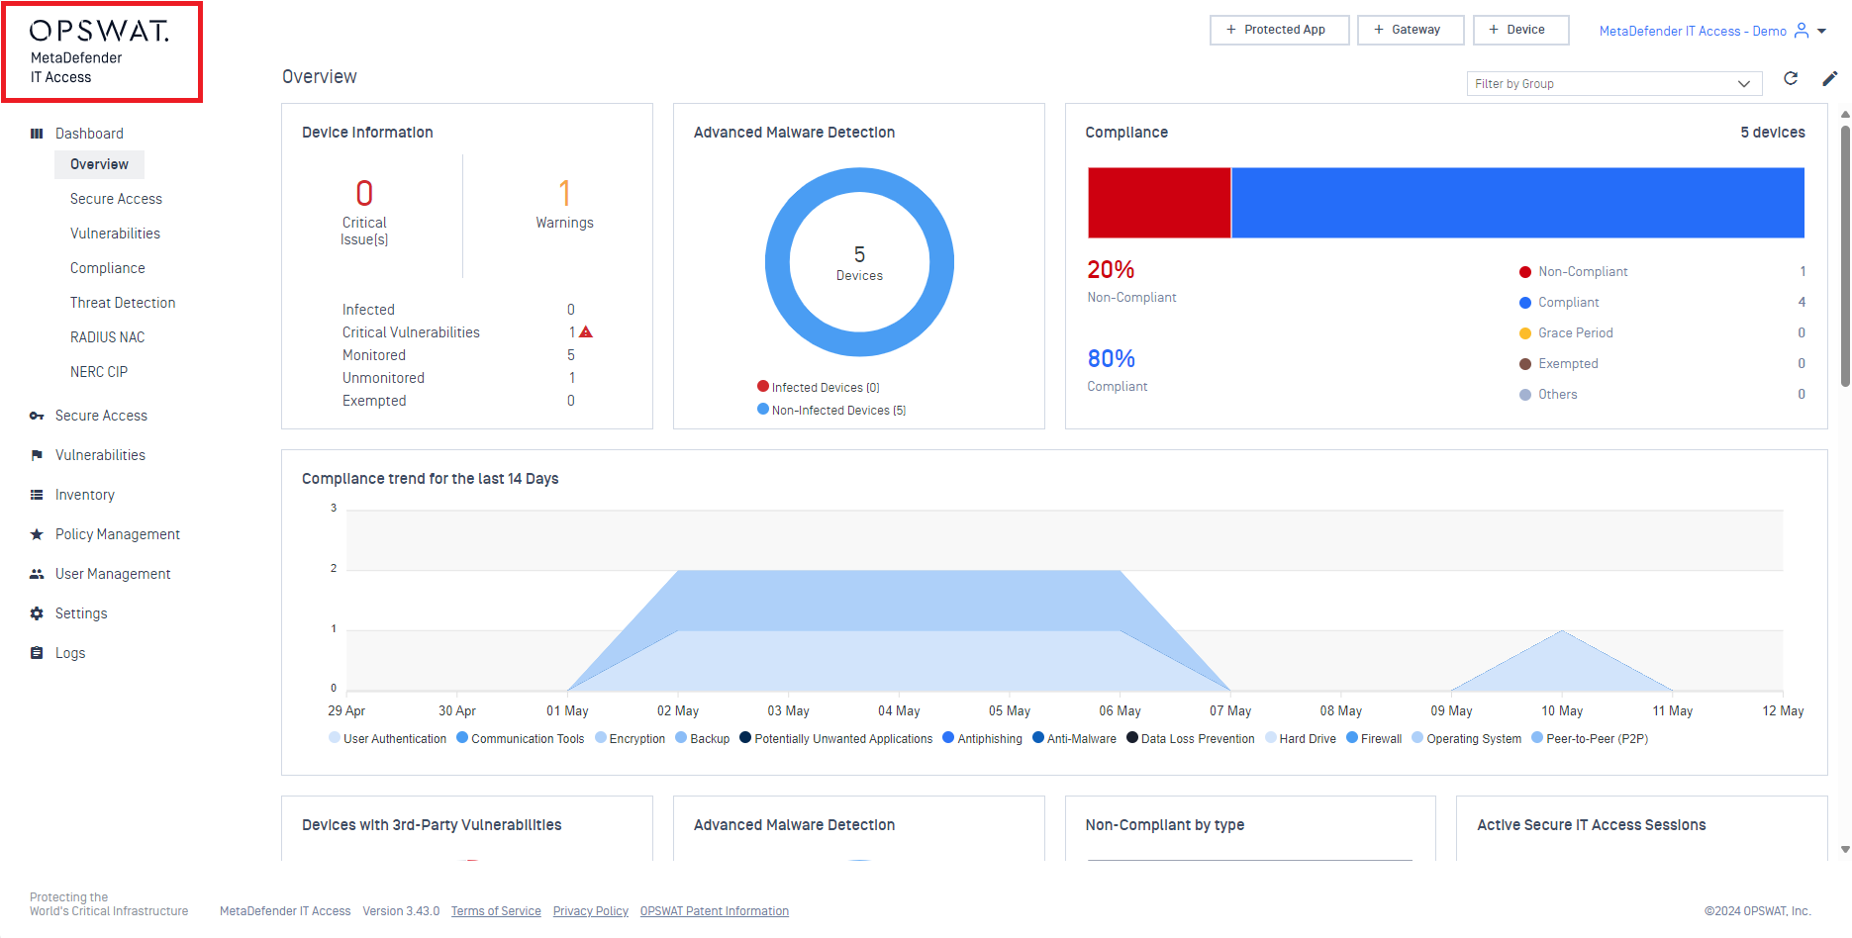Click the Grace Period legend row

click(x=1663, y=332)
